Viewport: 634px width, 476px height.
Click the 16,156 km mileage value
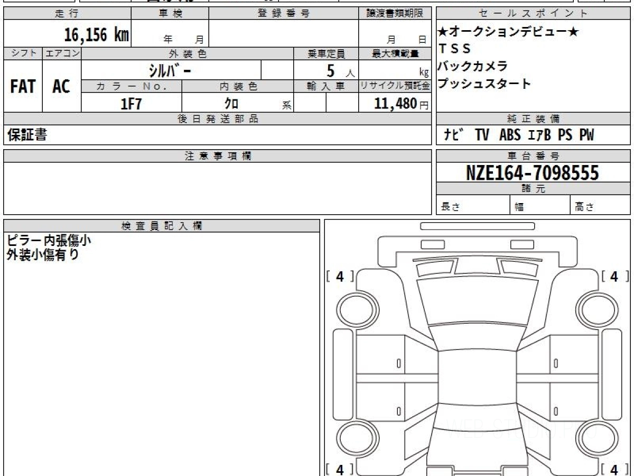[96, 35]
